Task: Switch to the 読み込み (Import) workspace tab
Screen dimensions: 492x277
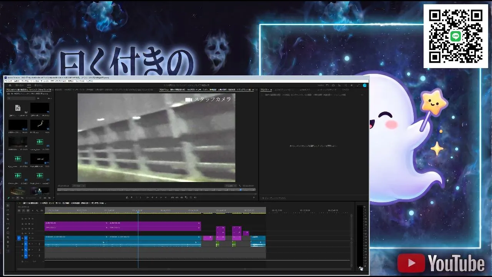Action: 20,85
